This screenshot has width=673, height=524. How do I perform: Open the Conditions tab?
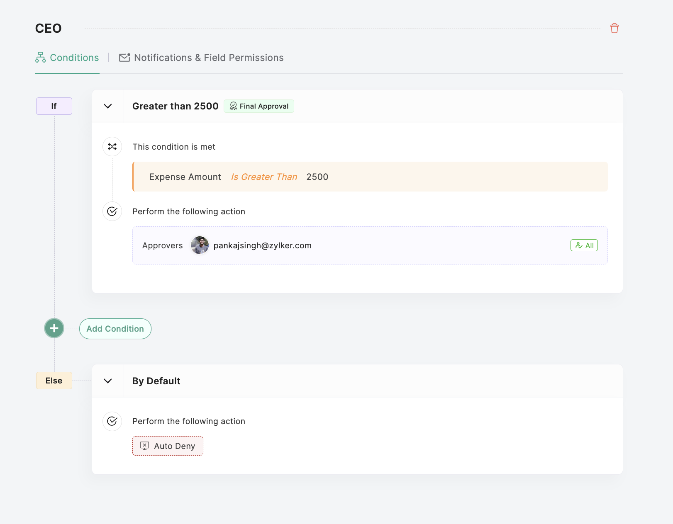coord(67,58)
